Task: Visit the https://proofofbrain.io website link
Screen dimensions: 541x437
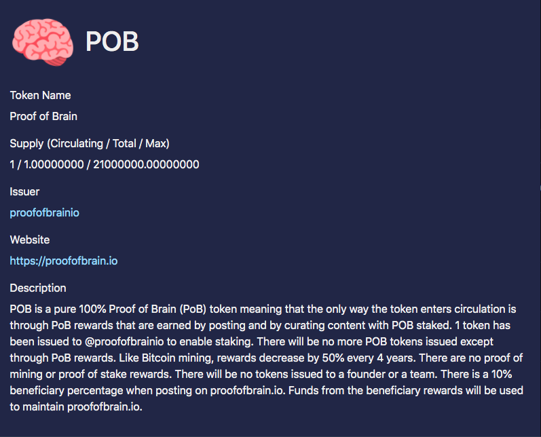Action: [64, 261]
